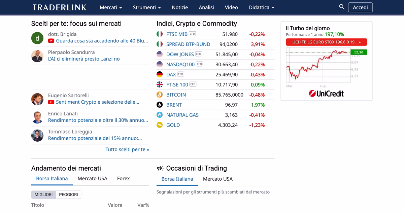Open the BRENT quote link
404x212 pixels.
174,105
